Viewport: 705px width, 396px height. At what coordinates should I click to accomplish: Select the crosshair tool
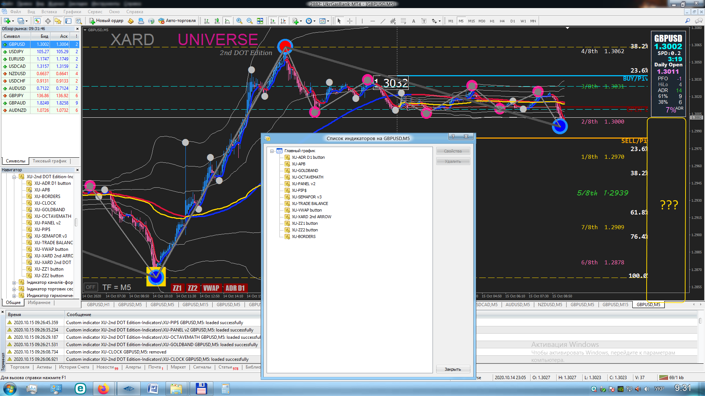click(350, 21)
